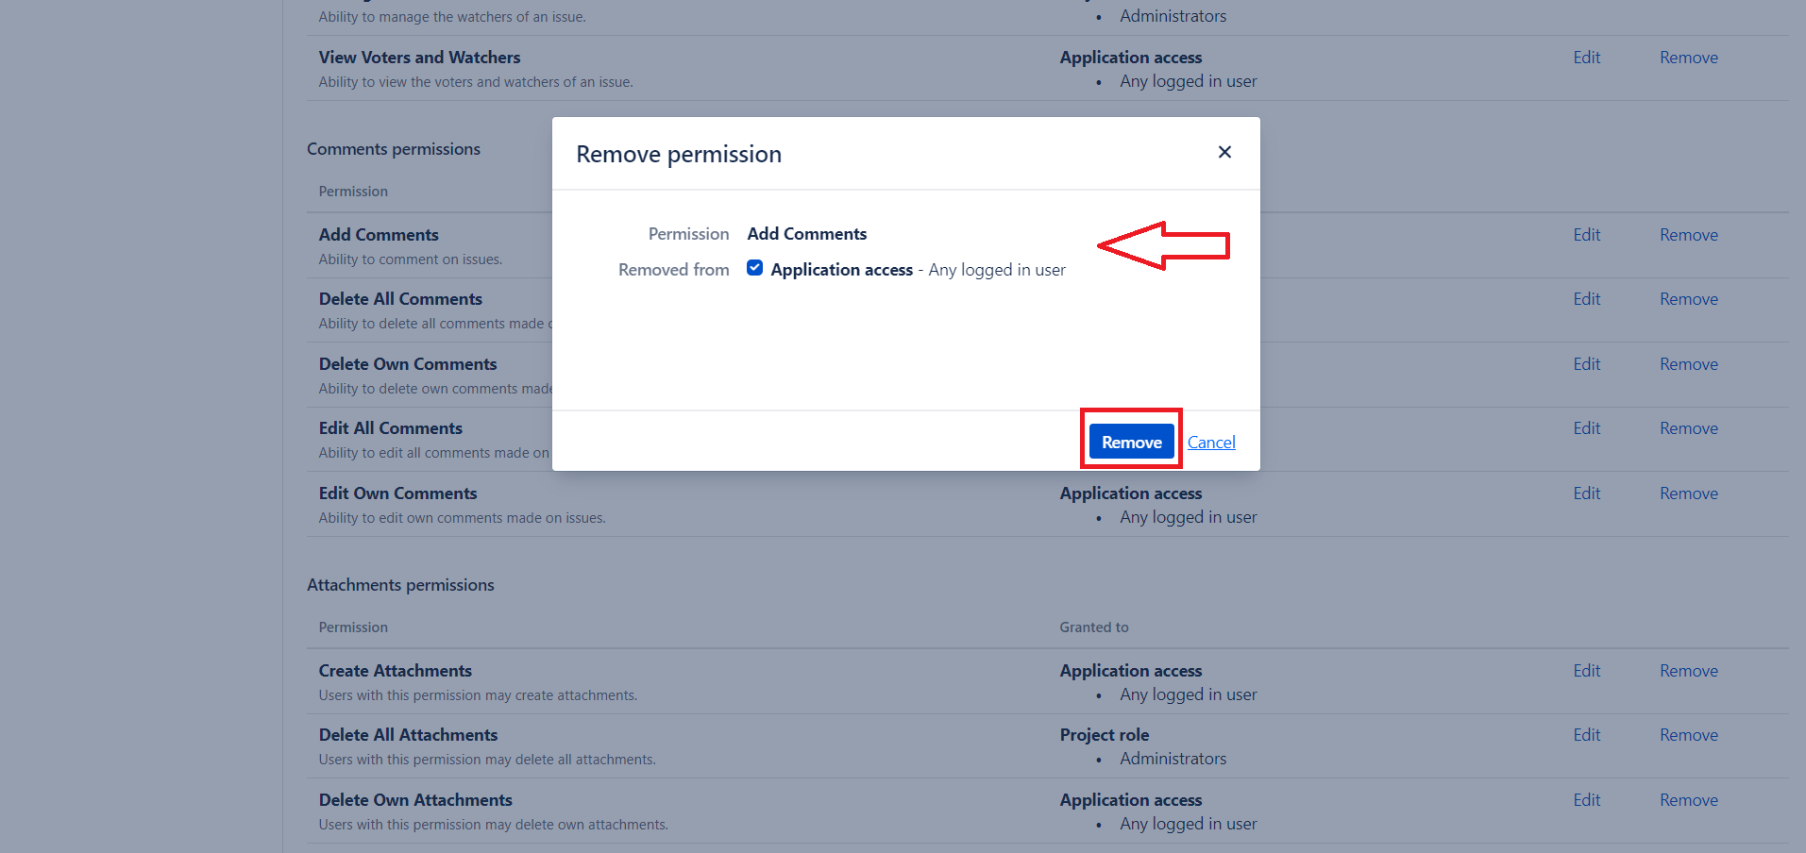The width and height of the screenshot is (1806, 853).
Task: Remove the Delete Own Attachments permission
Action: pos(1688,800)
